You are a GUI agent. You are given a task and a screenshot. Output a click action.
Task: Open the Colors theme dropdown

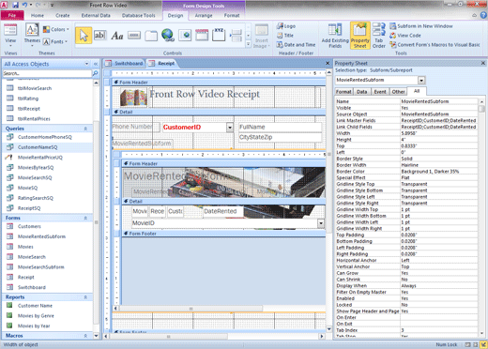point(56,29)
